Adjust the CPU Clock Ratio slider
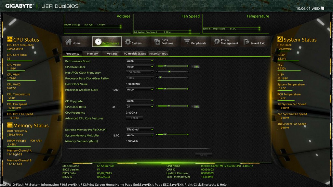The image size is (333, 187). tap(172, 106)
